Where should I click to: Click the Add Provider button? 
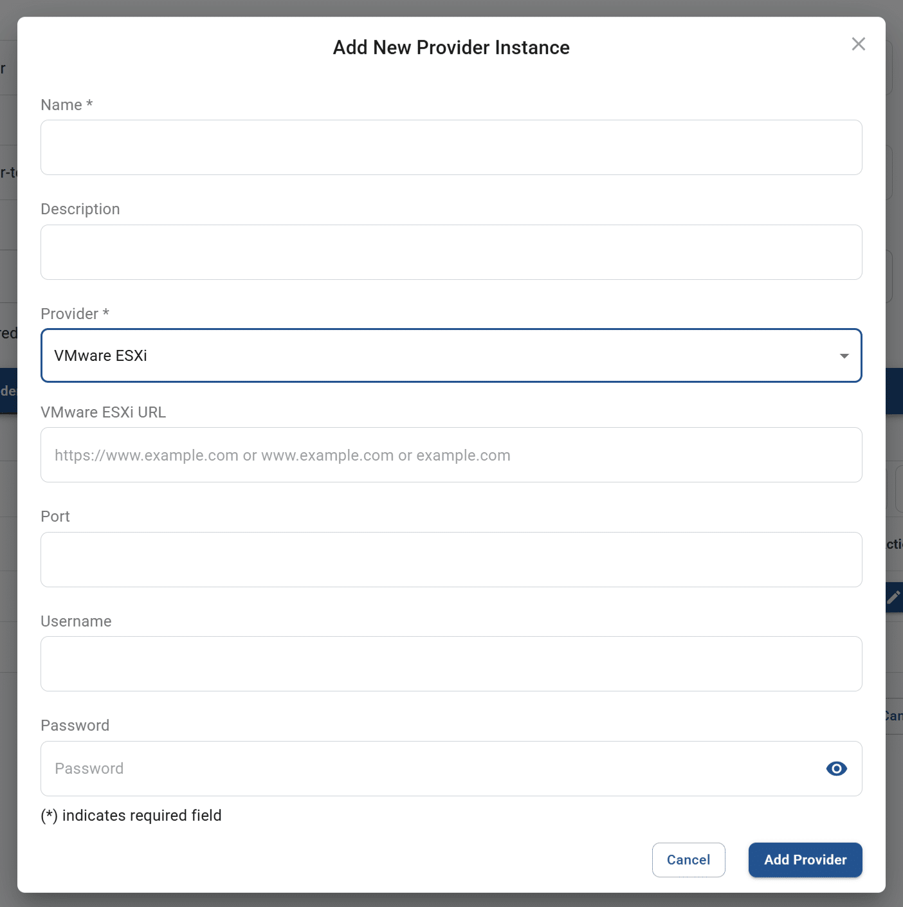(x=805, y=859)
